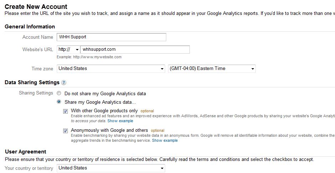Image resolution: width=335 pixels, height=173 pixels.
Task: Click the 'Anonymously with Google and others' label
Action: tap(109, 130)
